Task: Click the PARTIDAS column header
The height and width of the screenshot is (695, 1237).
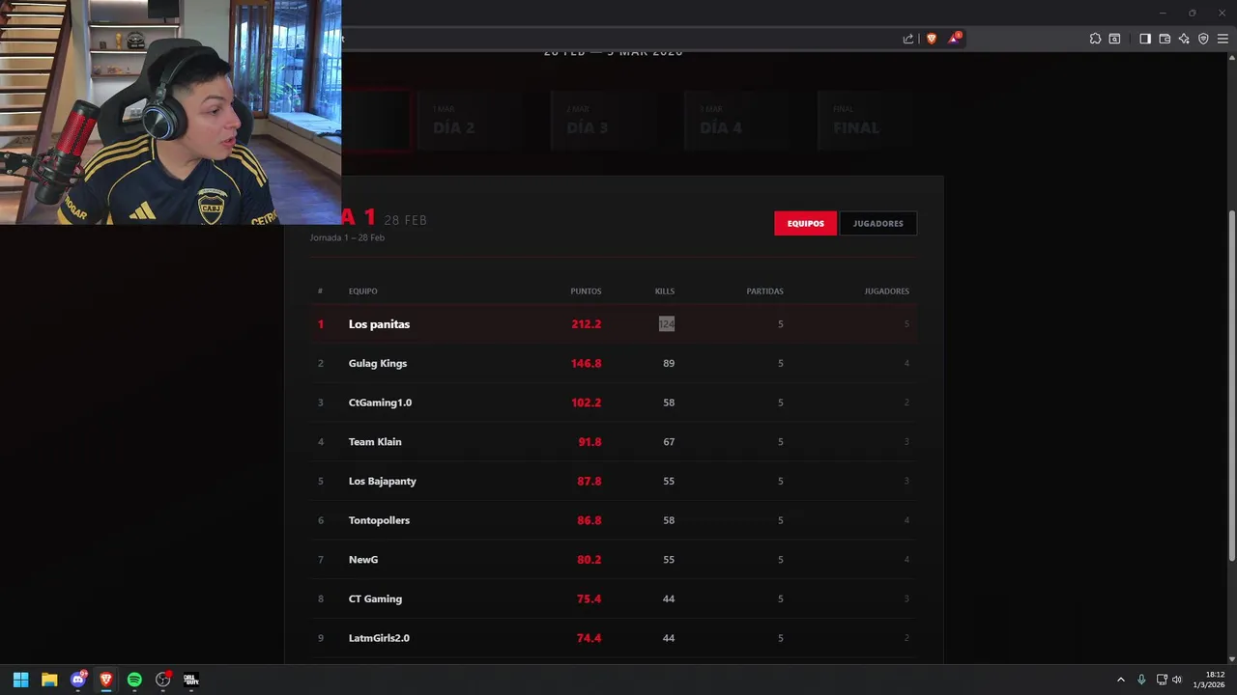Action: coord(764,291)
